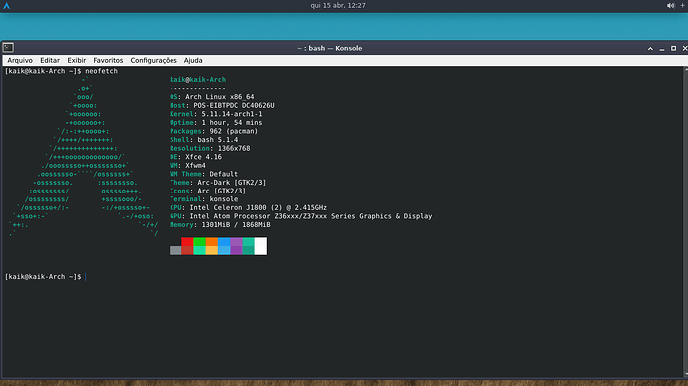The height and width of the screenshot is (386, 688).
Task: Open the Favoritos menu
Action: coord(108,60)
